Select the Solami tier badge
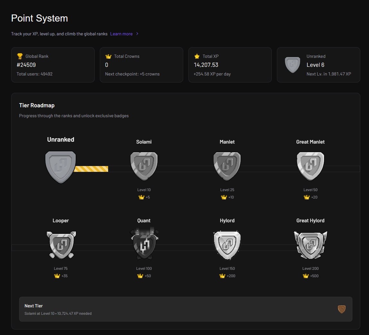The height and width of the screenshot is (335, 369). tap(144, 166)
